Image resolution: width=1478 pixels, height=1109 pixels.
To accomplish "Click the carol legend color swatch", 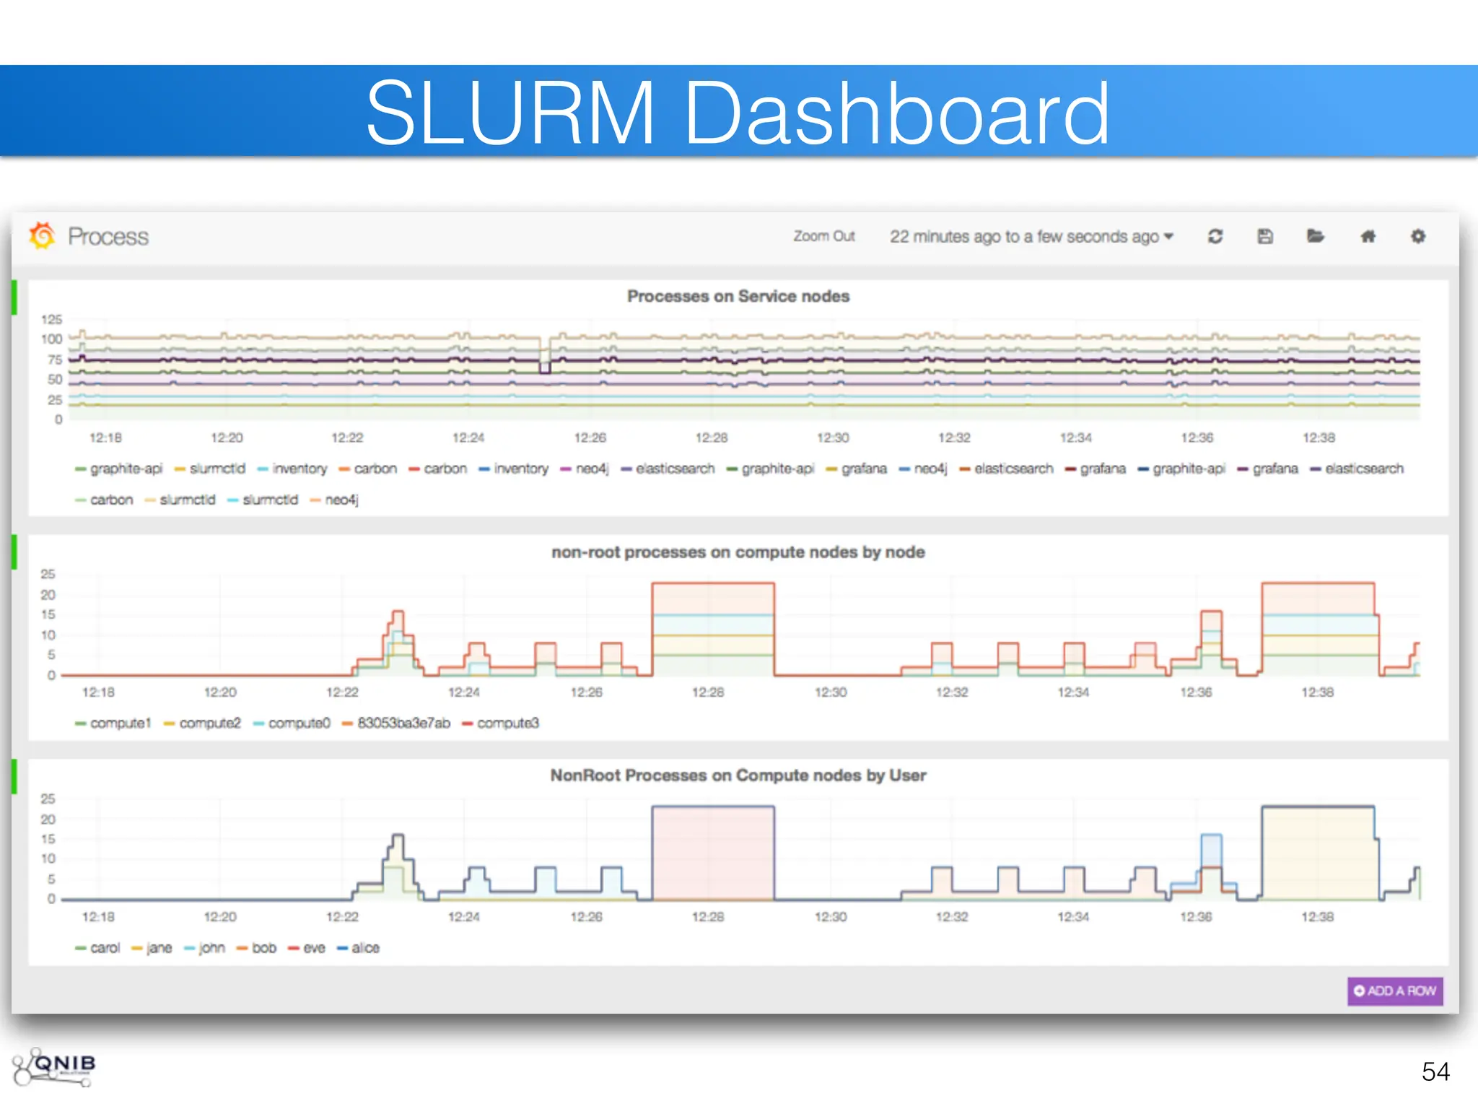I will click(81, 948).
